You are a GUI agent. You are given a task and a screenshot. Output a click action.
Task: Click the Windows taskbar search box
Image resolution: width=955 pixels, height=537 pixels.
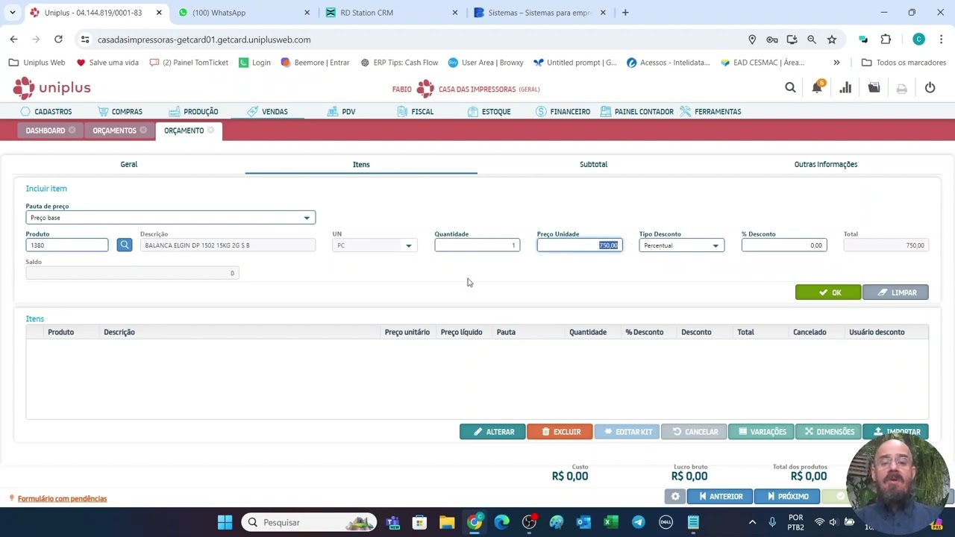[x=309, y=522]
